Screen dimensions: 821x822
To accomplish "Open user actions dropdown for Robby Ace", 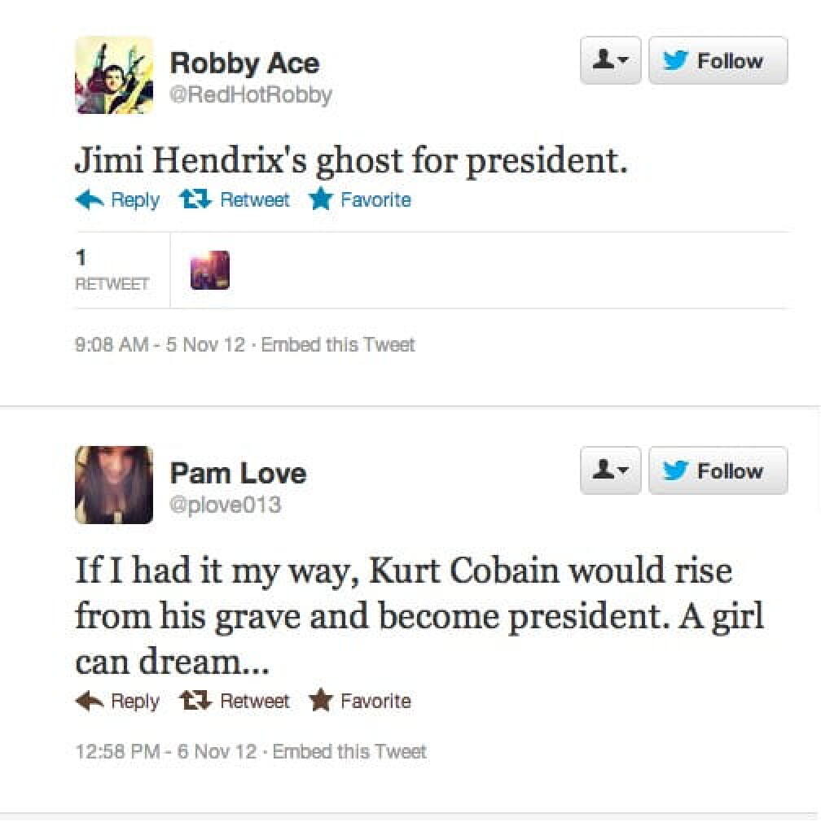I will pos(610,61).
